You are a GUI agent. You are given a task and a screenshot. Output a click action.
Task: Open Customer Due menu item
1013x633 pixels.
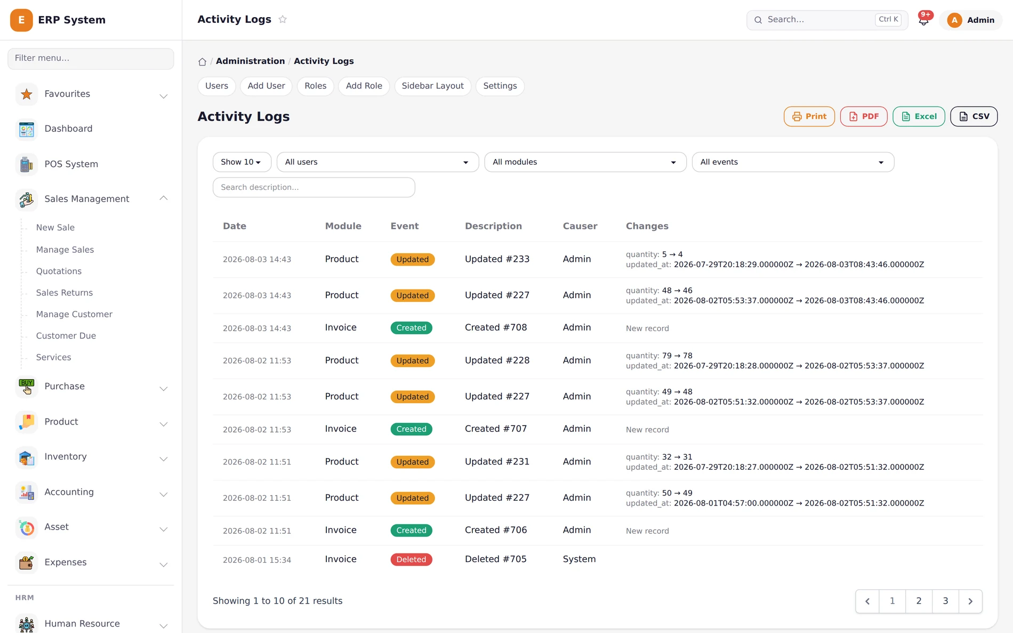point(66,336)
